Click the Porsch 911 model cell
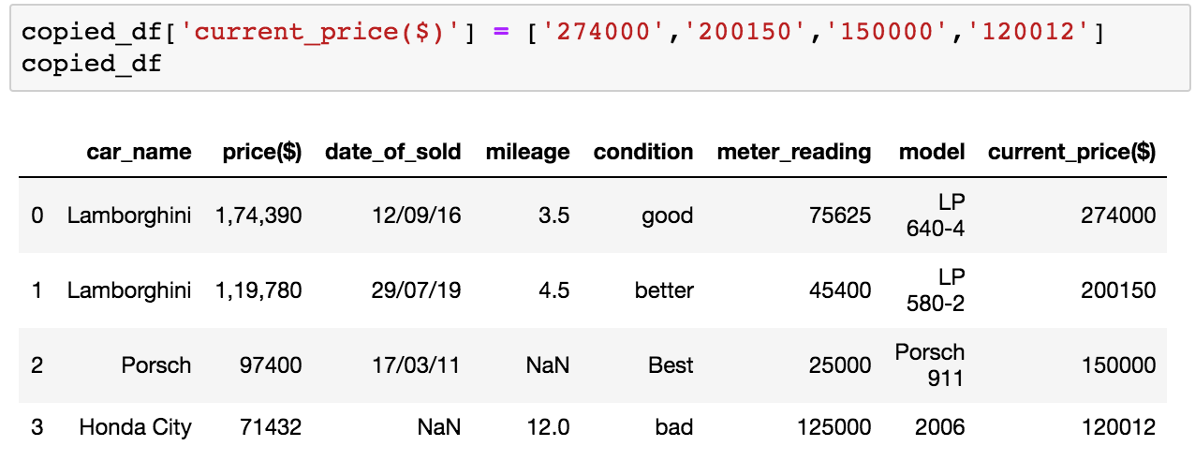This screenshot has height=461, width=1195. [x=930, y=364]
